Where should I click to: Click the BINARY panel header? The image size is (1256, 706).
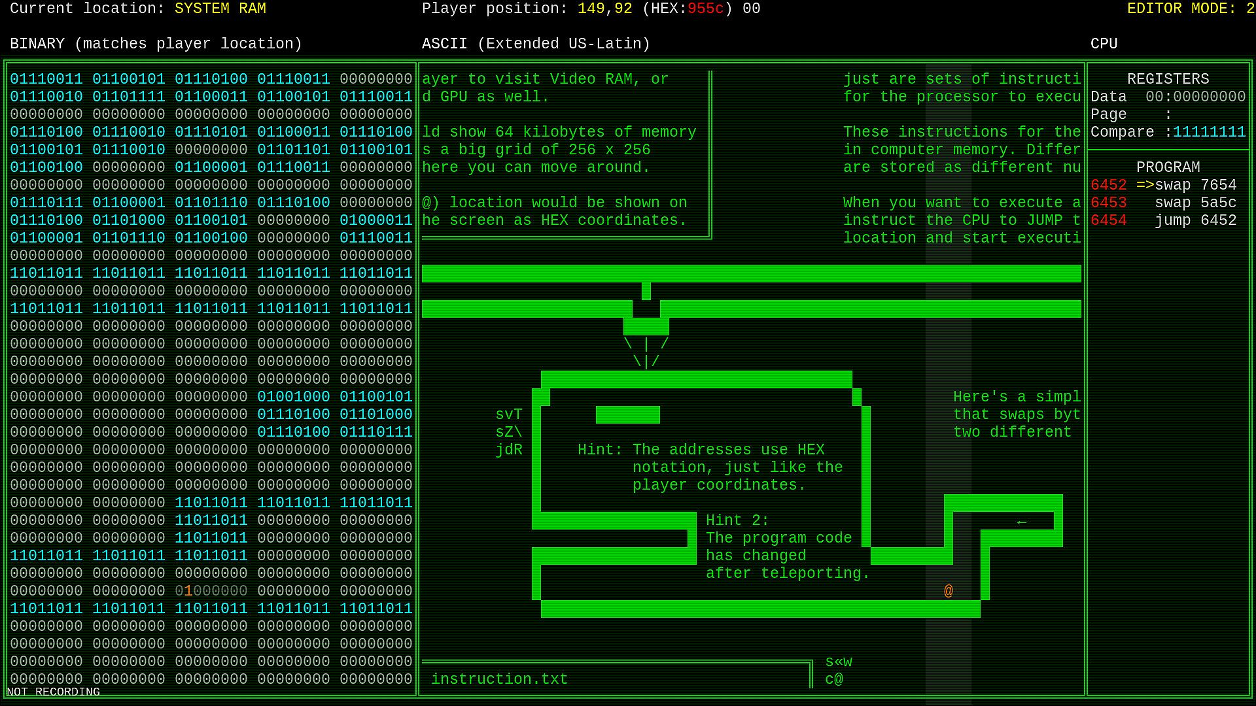(x=156, y=44)
